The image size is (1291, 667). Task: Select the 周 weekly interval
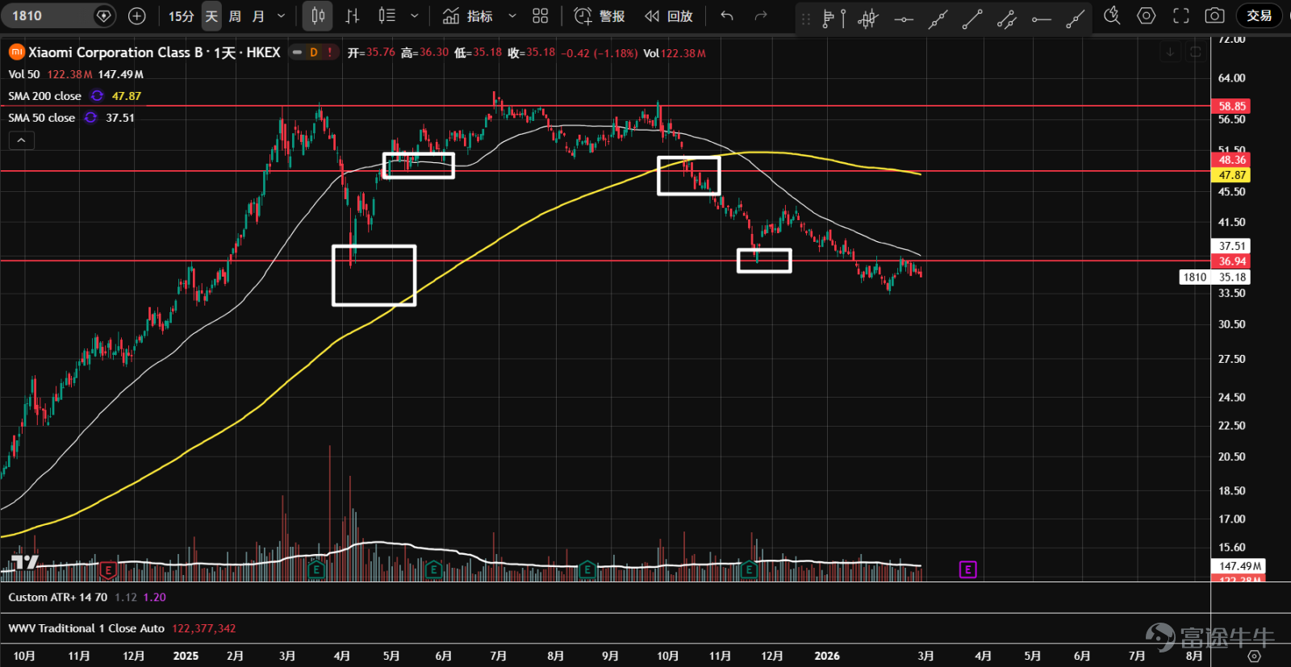[x=235, y=16]
